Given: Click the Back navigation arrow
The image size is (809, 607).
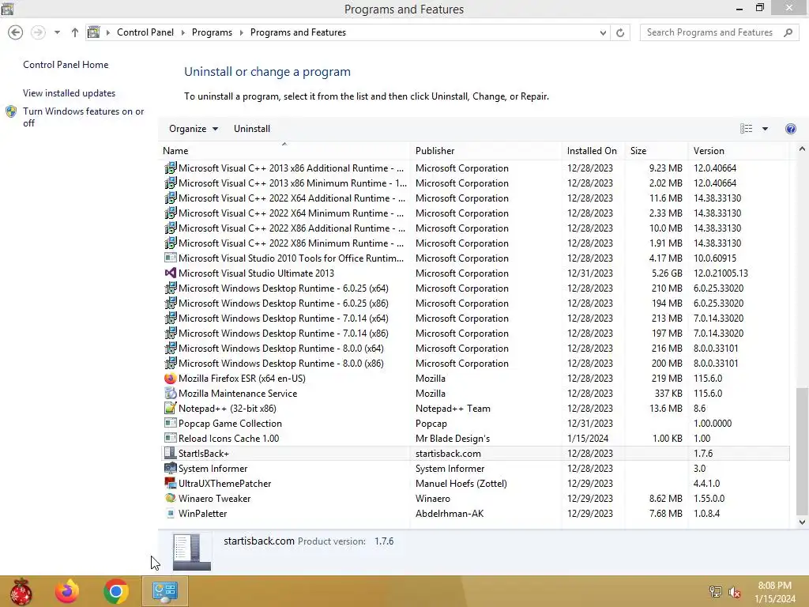Looking at the screenshot, I should [x=16, y=32].
